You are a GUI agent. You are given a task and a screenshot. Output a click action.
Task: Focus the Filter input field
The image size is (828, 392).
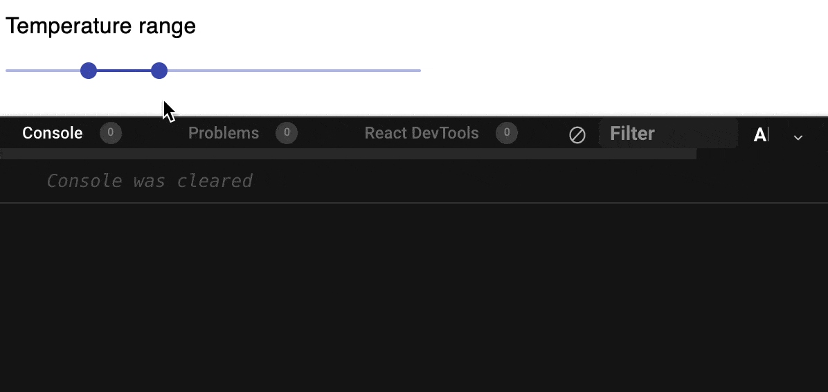[x=668, y=133]
